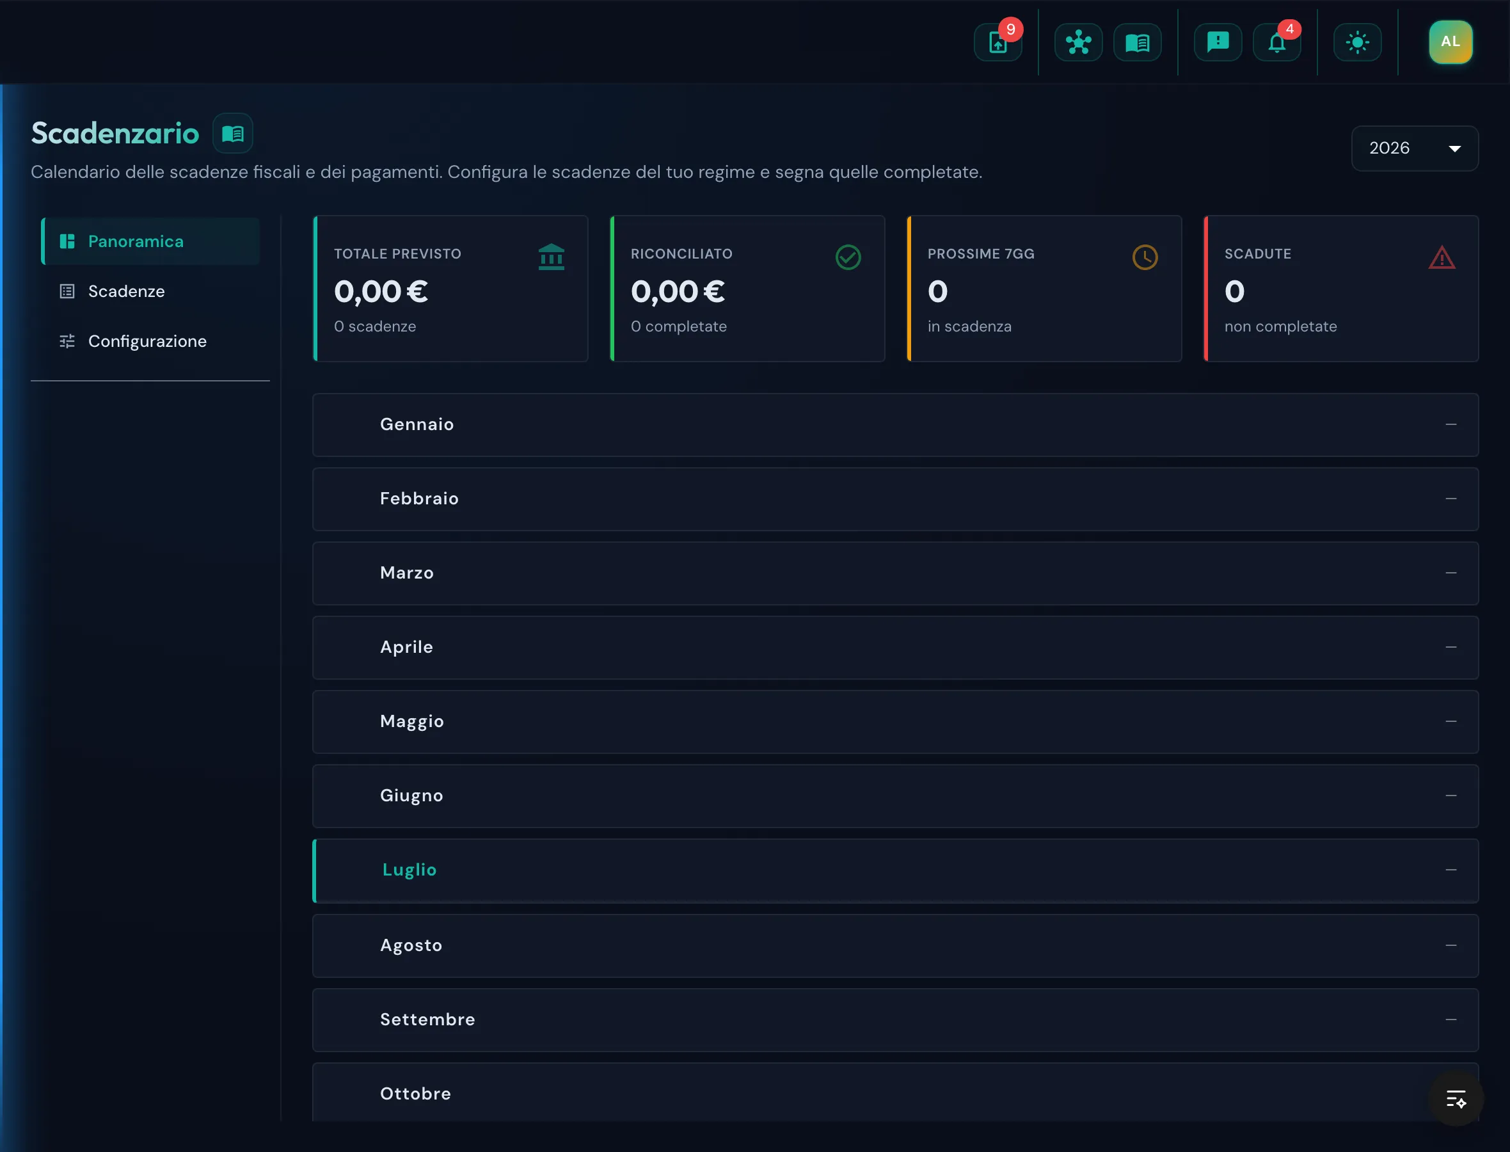The height and width of the screenshot is (1152, 1510).
Task: Expand the Marzo month row
Action: click(895, 573)
